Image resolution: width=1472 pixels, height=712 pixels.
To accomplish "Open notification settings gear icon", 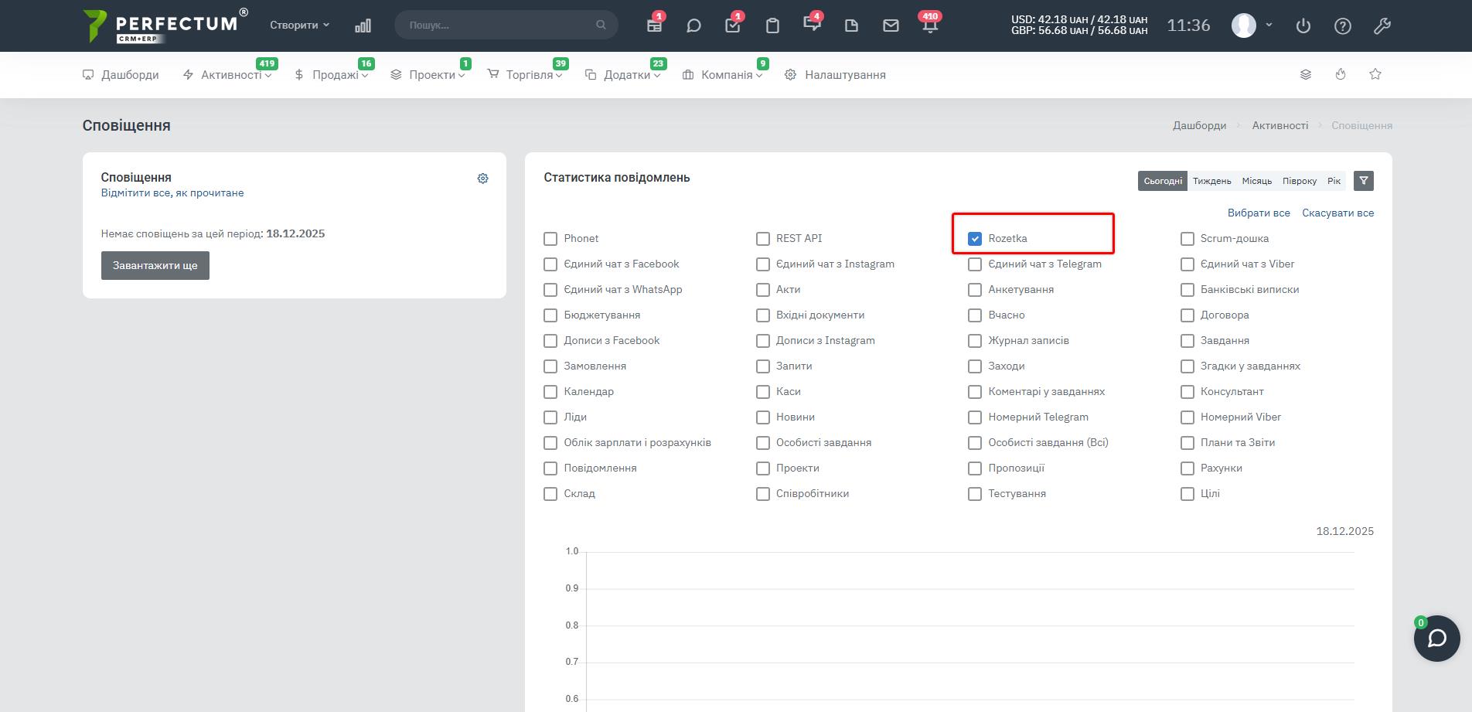I will (x=482, y=179).
